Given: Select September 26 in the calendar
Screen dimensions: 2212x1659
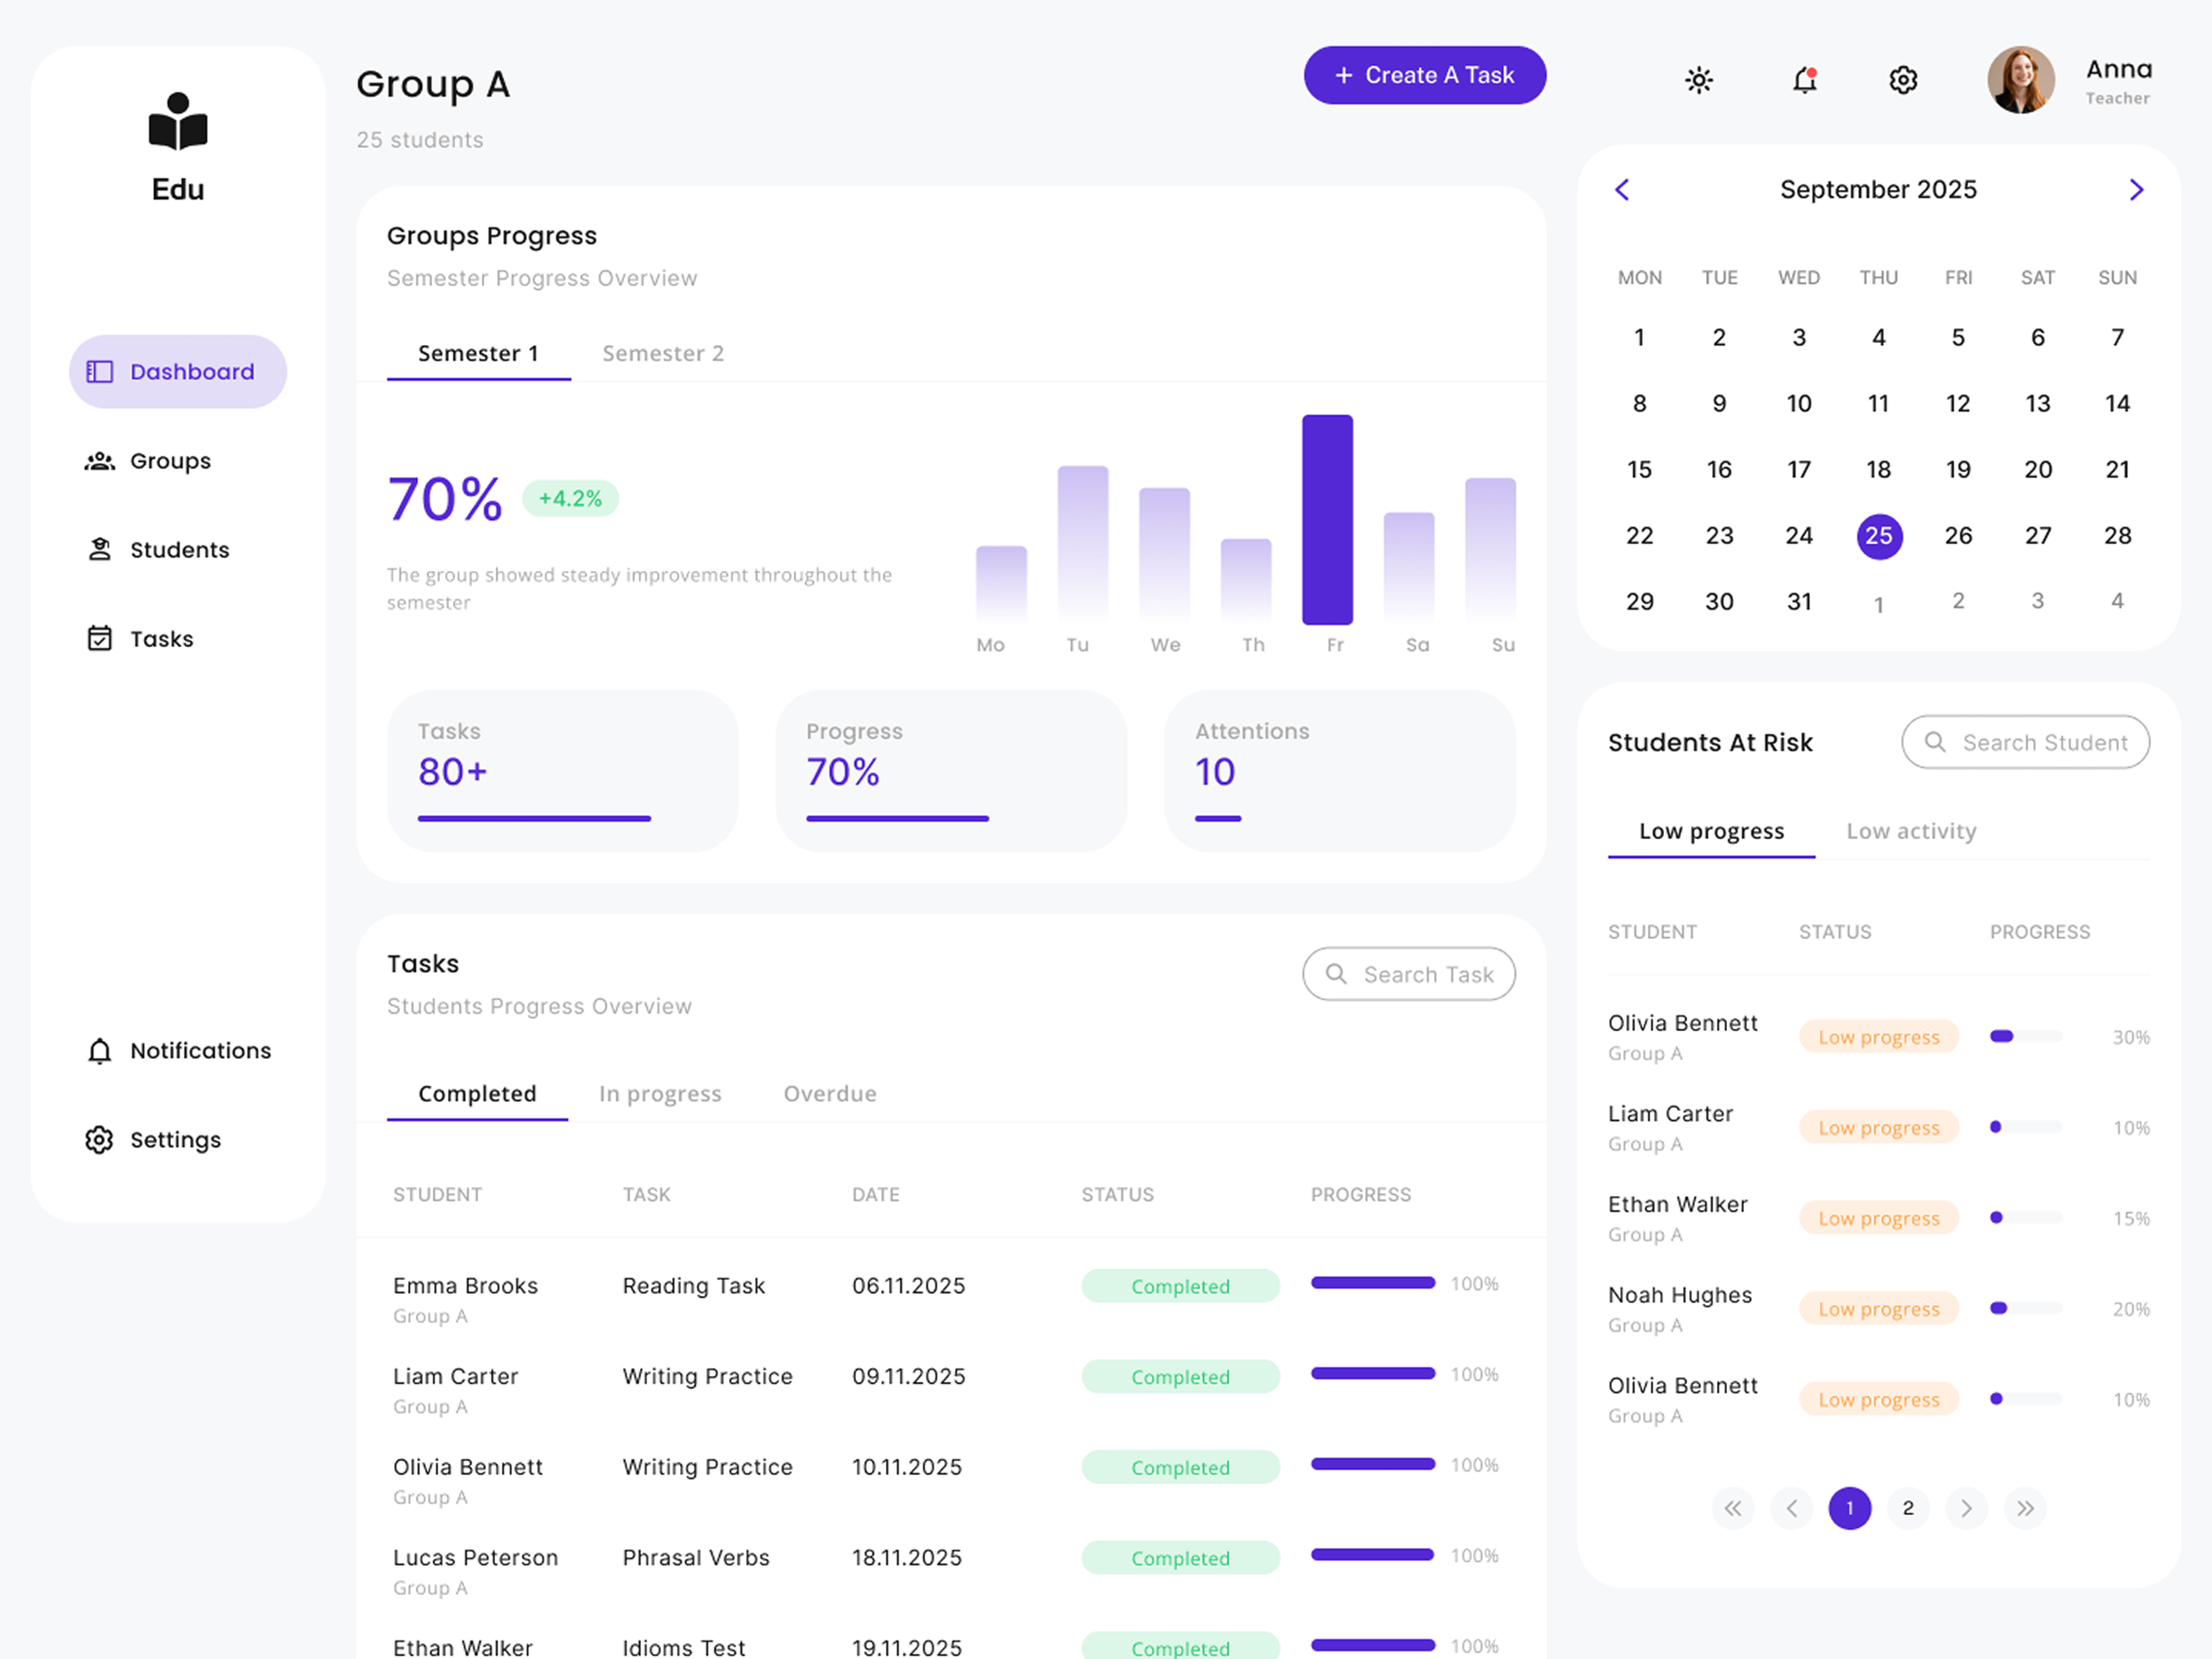Looking at the screenshot, I should click(x=1957, y=536).
